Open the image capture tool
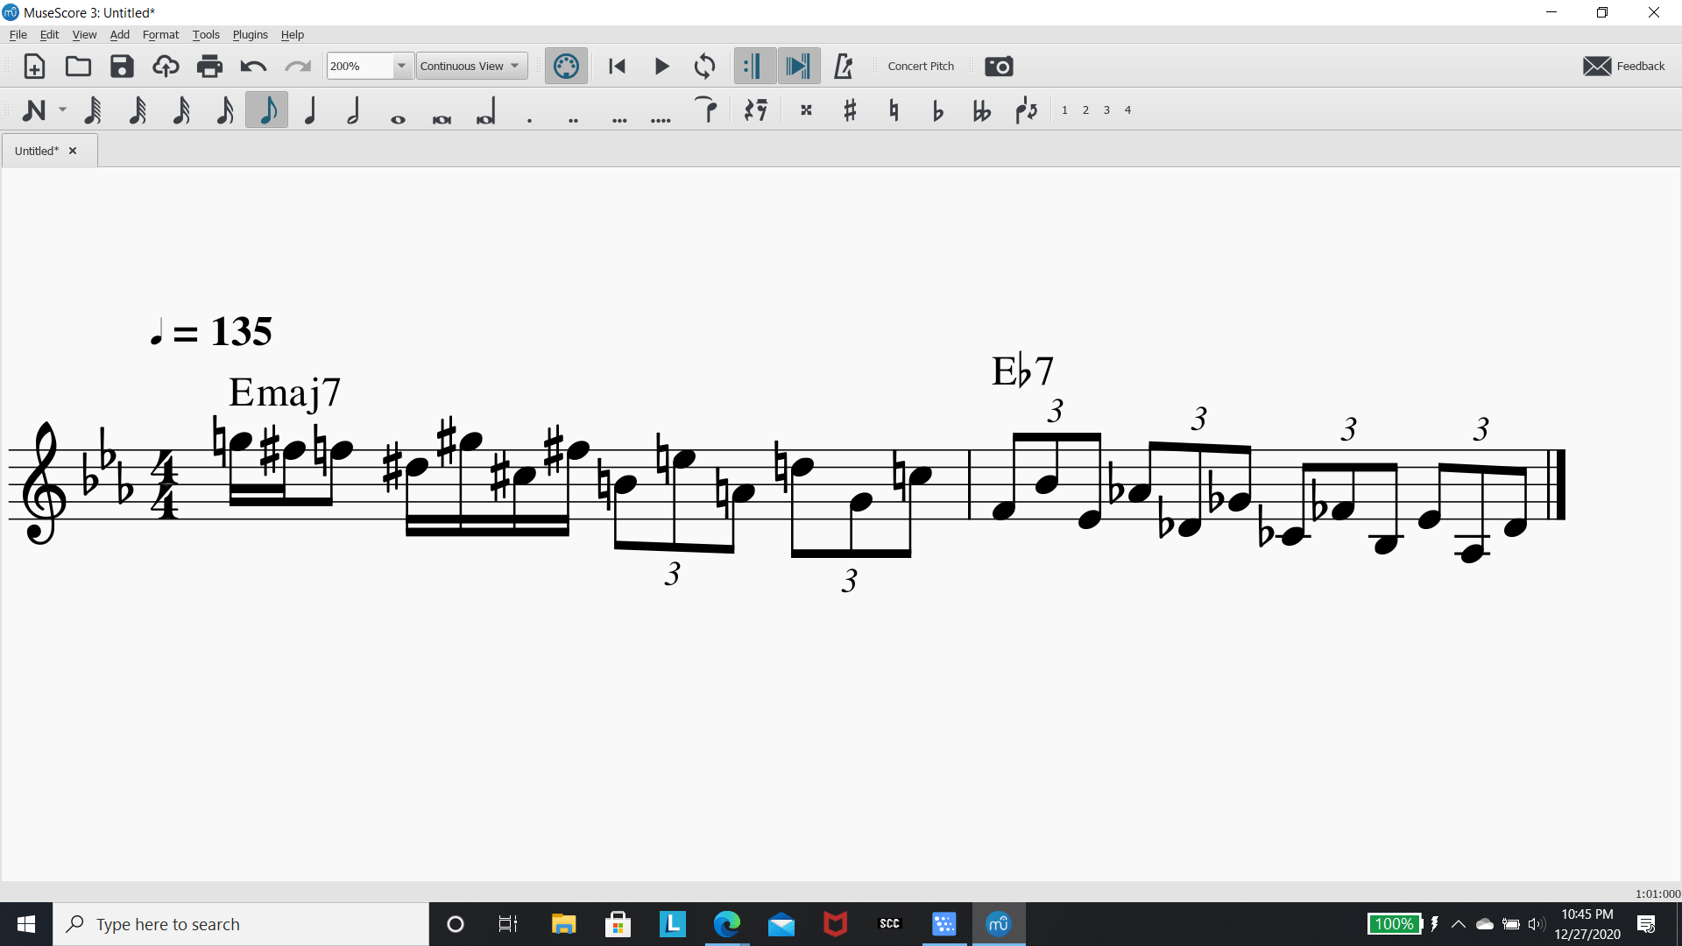Image resolution: width=1682 pixels, height=946 pixels. point(999,66)
